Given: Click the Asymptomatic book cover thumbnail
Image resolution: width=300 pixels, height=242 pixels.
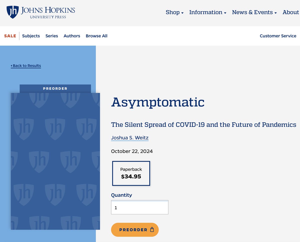Looking at the screenshot, I should point(55,161).
